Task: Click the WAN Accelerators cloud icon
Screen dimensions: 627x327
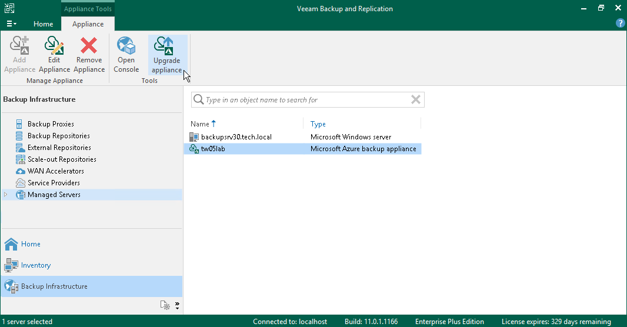Action: [20, 171]
